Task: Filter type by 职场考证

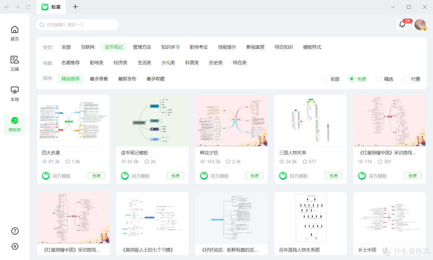Action: (198, 47)
